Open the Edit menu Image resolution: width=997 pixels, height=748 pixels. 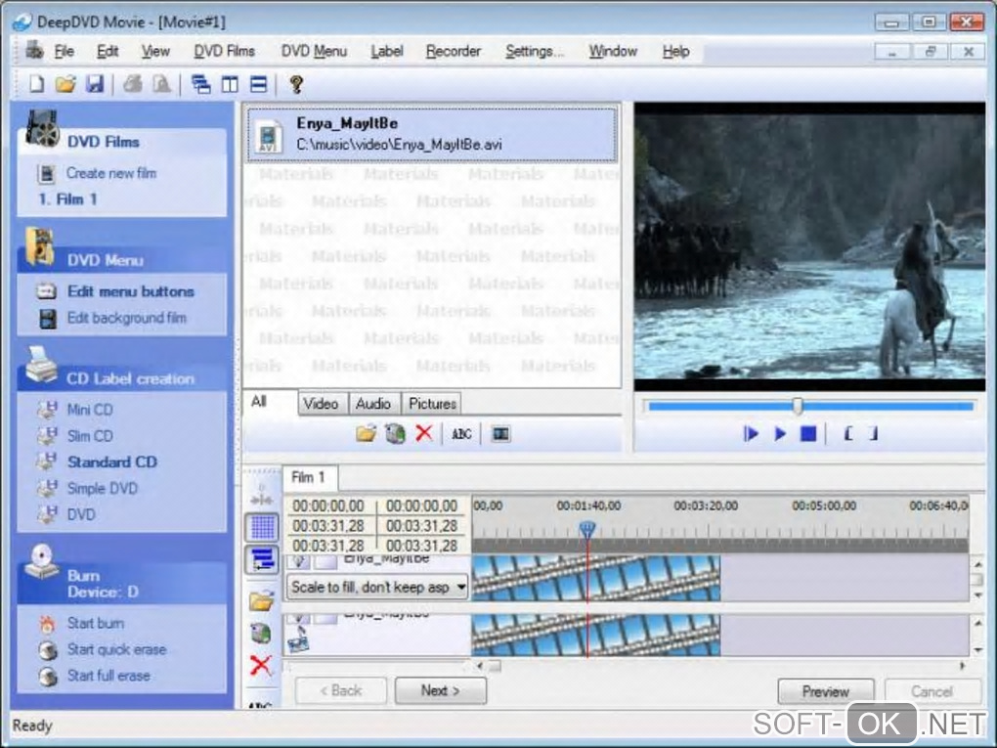coord(108,51)
